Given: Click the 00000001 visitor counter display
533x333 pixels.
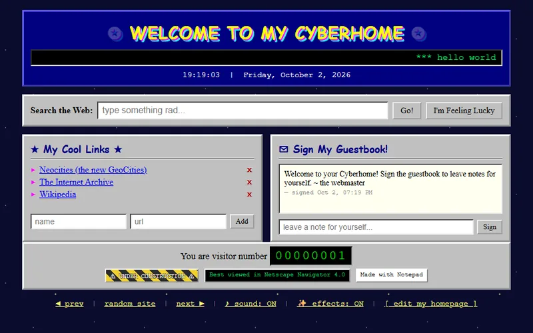Looking at the screenshot, I should [310, 256].
